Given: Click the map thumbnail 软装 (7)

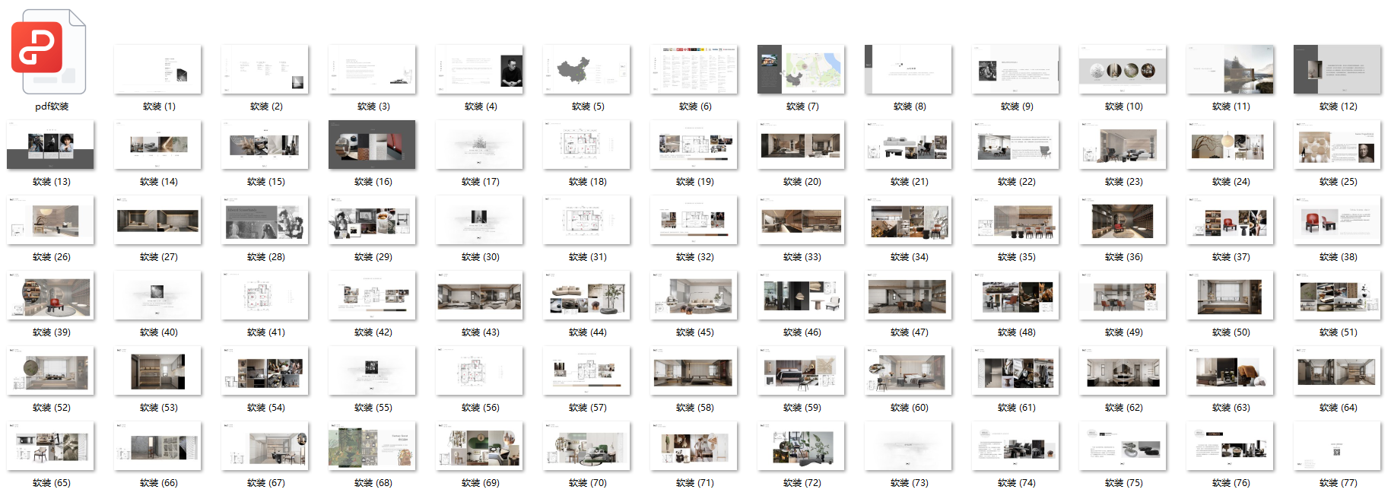Looking at the screenshot, I should pyautogui.click(x=801, y=69).
